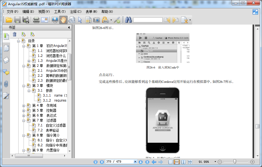Open the Attachments paperclip panel
Screen dimensions: 262x167
[6, 84]
